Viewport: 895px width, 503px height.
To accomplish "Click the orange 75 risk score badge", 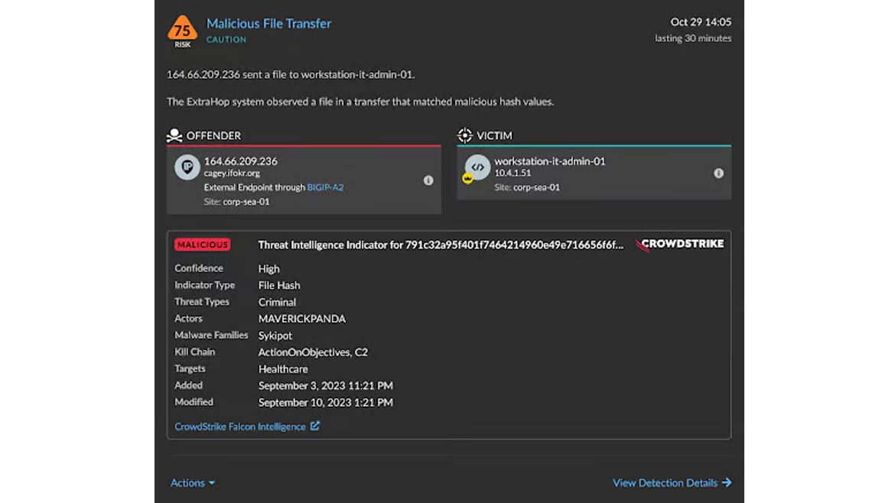I will pyautogui.click(x=182, y=31).
